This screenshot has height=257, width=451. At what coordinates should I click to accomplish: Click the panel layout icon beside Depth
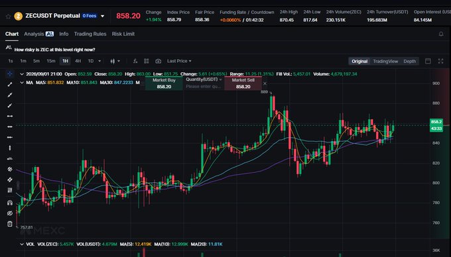point(428,61)
